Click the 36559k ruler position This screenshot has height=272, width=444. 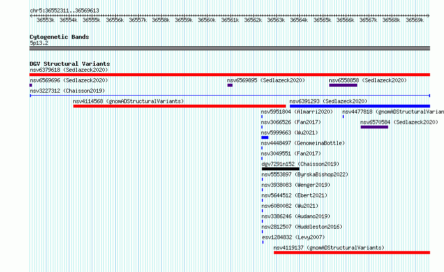pos(184,20)
